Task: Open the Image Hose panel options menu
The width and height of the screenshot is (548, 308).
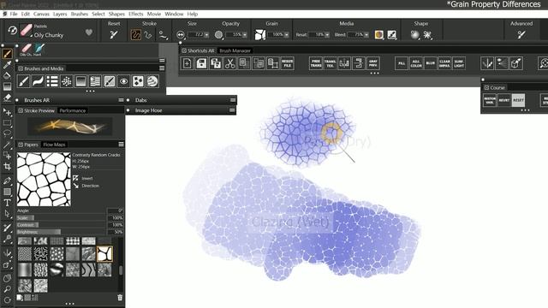Action: tap(232, 110)
